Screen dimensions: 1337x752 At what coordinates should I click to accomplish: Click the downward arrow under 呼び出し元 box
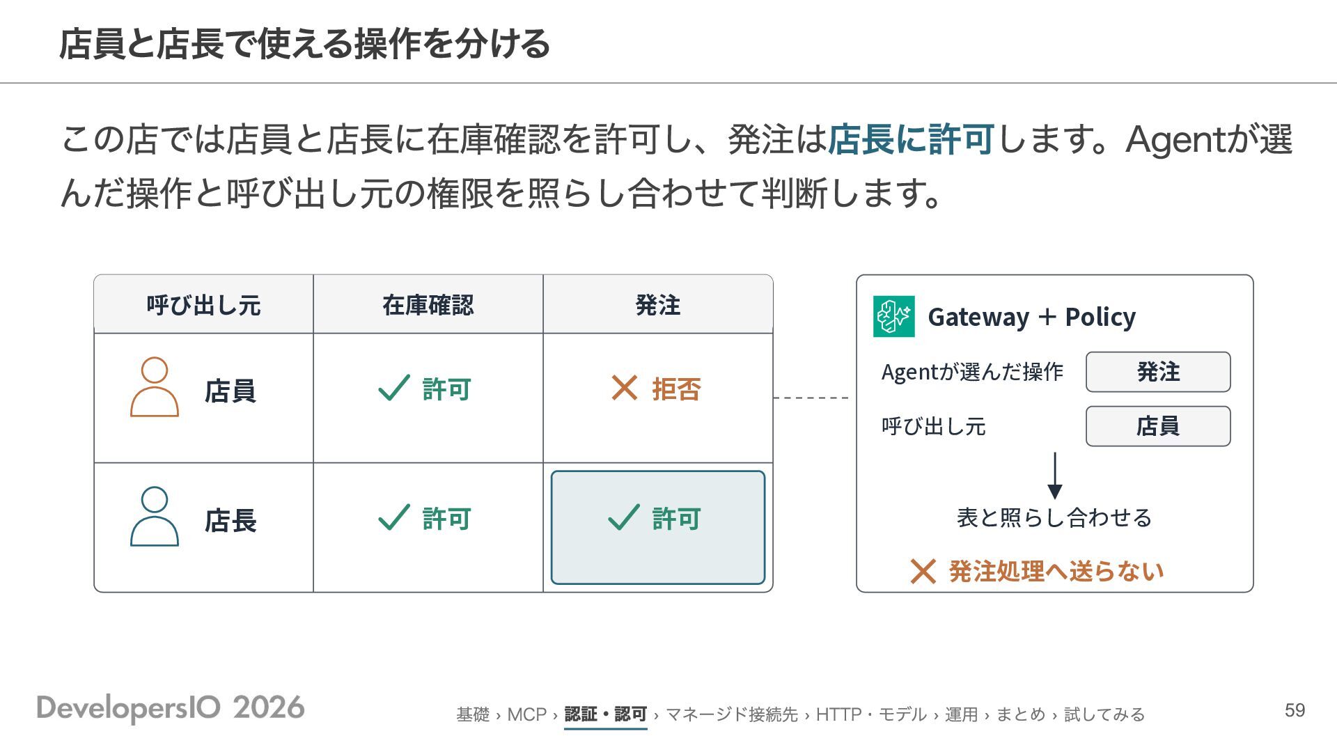click(x=1055, y=476)
